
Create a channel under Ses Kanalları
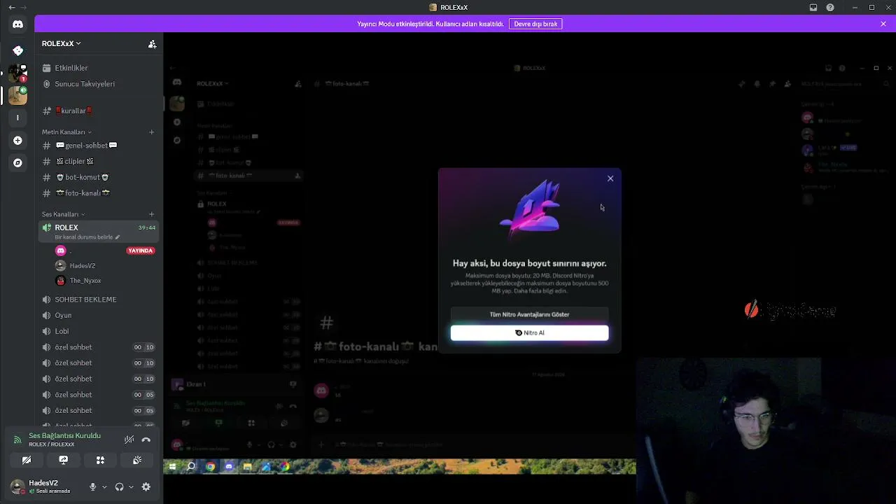(151, 214)
